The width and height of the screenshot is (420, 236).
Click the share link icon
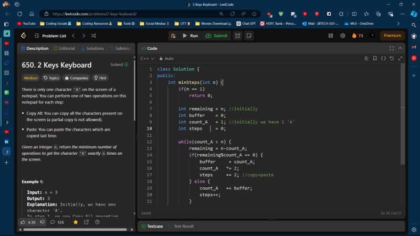[86, 222]
